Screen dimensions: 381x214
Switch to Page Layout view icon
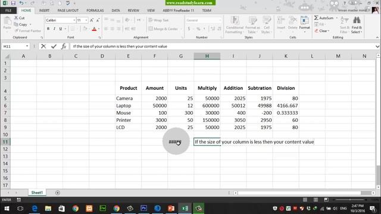click(316, 200)
